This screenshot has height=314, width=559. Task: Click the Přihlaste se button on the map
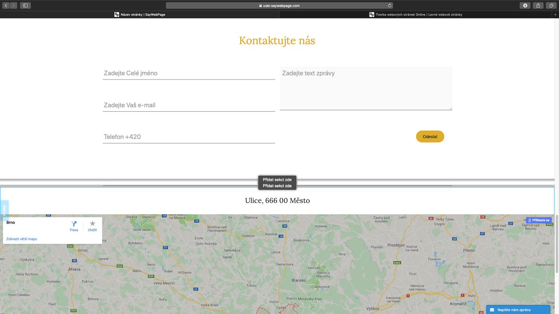pyautogui.click(x=539, y=220)
